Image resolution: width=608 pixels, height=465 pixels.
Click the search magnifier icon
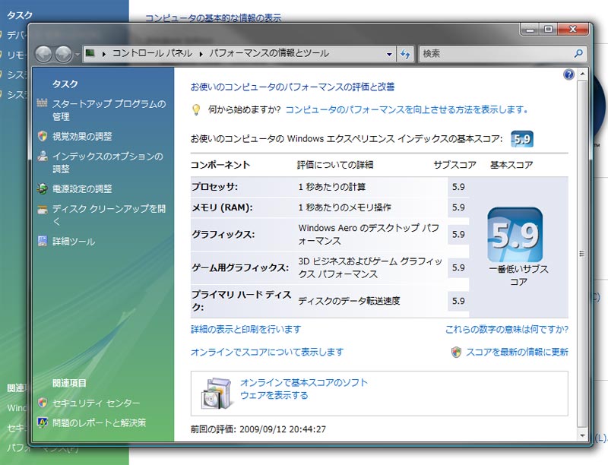point(579,54)
